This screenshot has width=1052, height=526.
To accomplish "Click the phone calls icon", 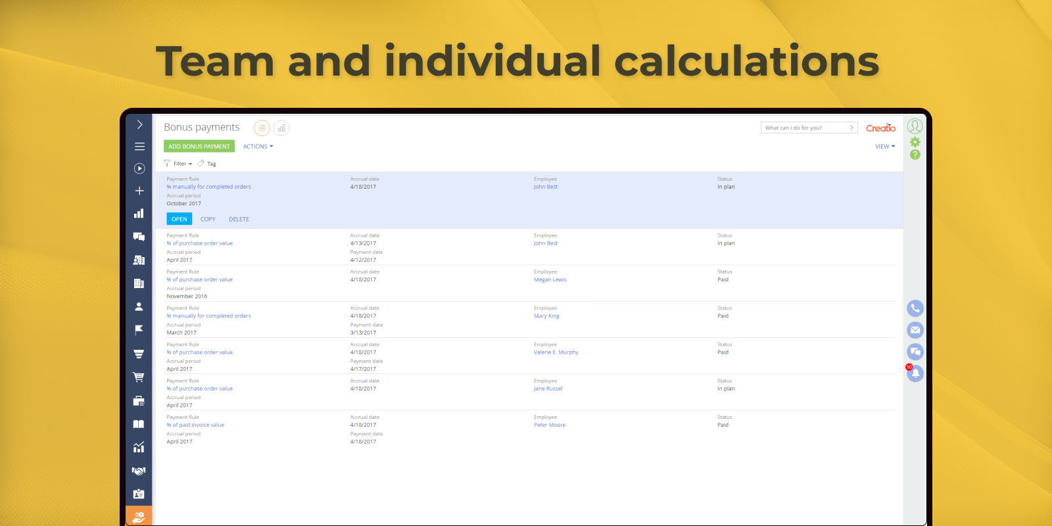I will (x=915, y=308).
